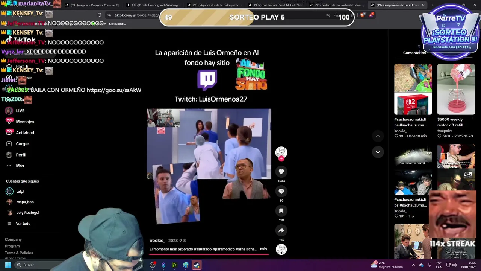Viewport: 481px width, 271px height.
Task: Open pink slime restock video thumbnail
Action: pyautogui.click(x=456, y=89)
